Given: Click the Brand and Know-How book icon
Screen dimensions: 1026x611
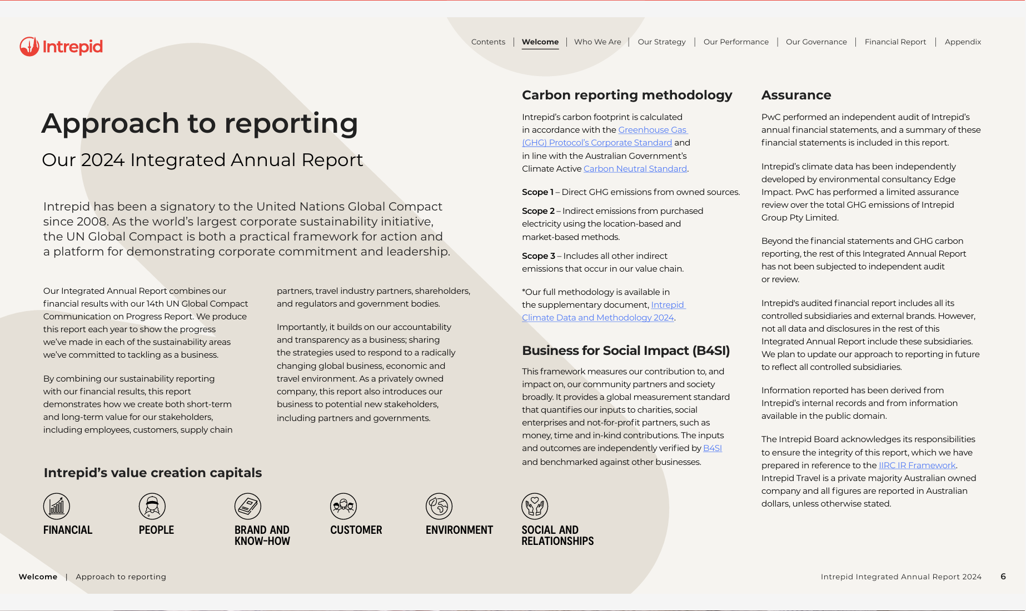Looking at the screenshot, I should tap(248, 506).
